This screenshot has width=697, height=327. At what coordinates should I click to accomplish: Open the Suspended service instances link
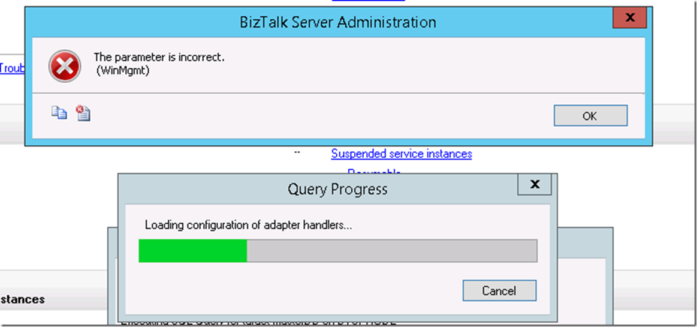coord(402,154)
